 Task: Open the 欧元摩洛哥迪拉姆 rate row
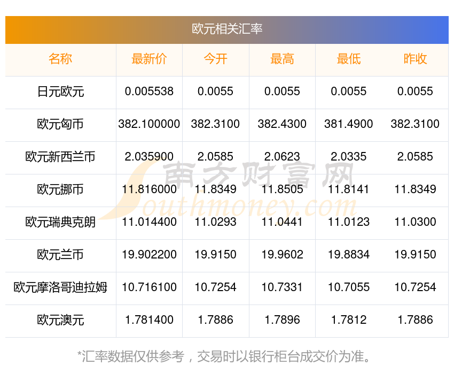point(61,288)
